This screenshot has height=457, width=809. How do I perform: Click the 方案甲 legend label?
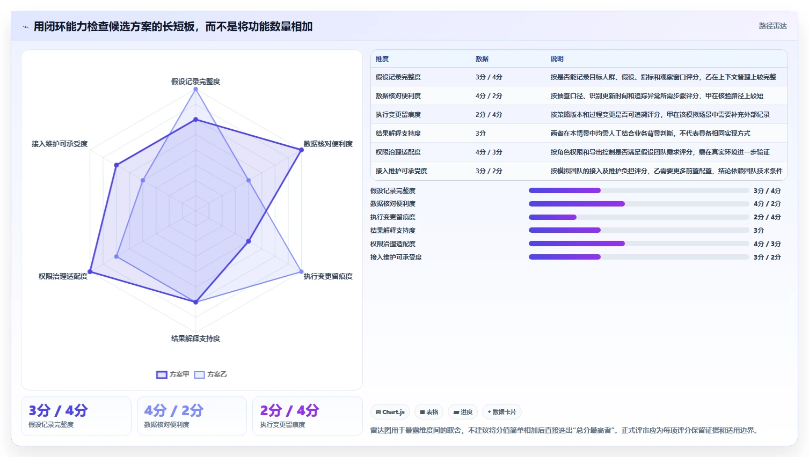click(179, 374)
